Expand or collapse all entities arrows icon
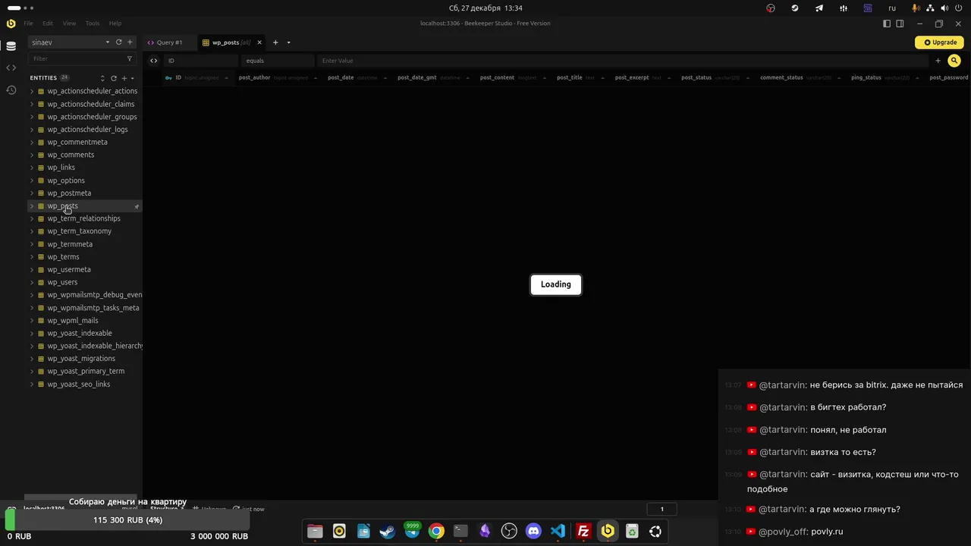971x546 pixels. point(102,78)
